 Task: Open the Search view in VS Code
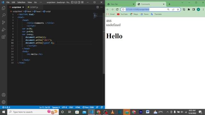point(4,15)
